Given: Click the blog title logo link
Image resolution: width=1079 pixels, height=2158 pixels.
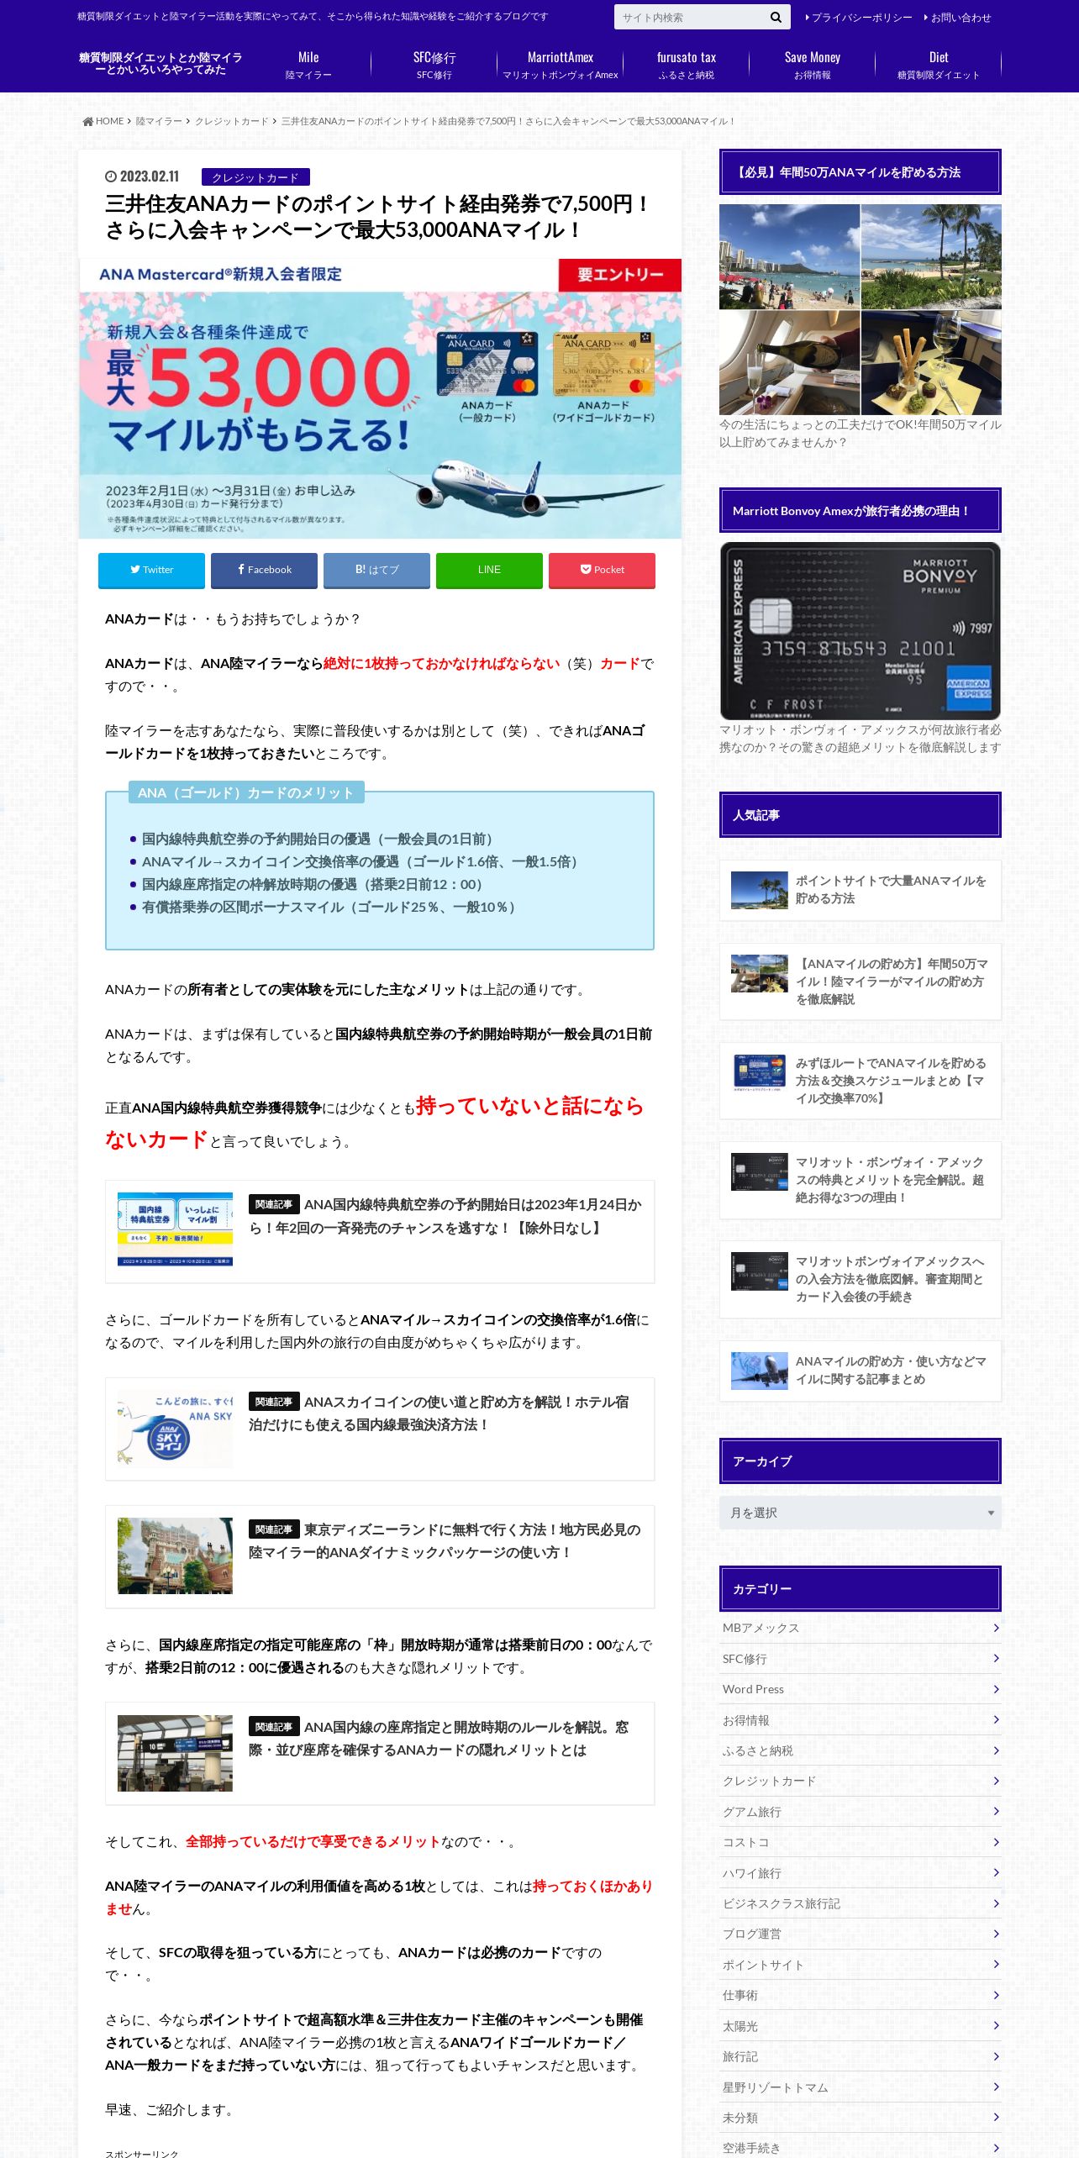Looking at the screenshot, I should (161, 64).
